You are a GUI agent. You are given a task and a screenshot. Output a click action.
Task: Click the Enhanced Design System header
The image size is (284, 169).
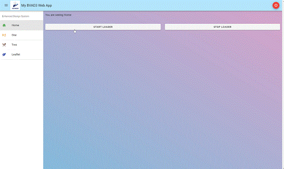pyautogui.click(x=16, y=16)
